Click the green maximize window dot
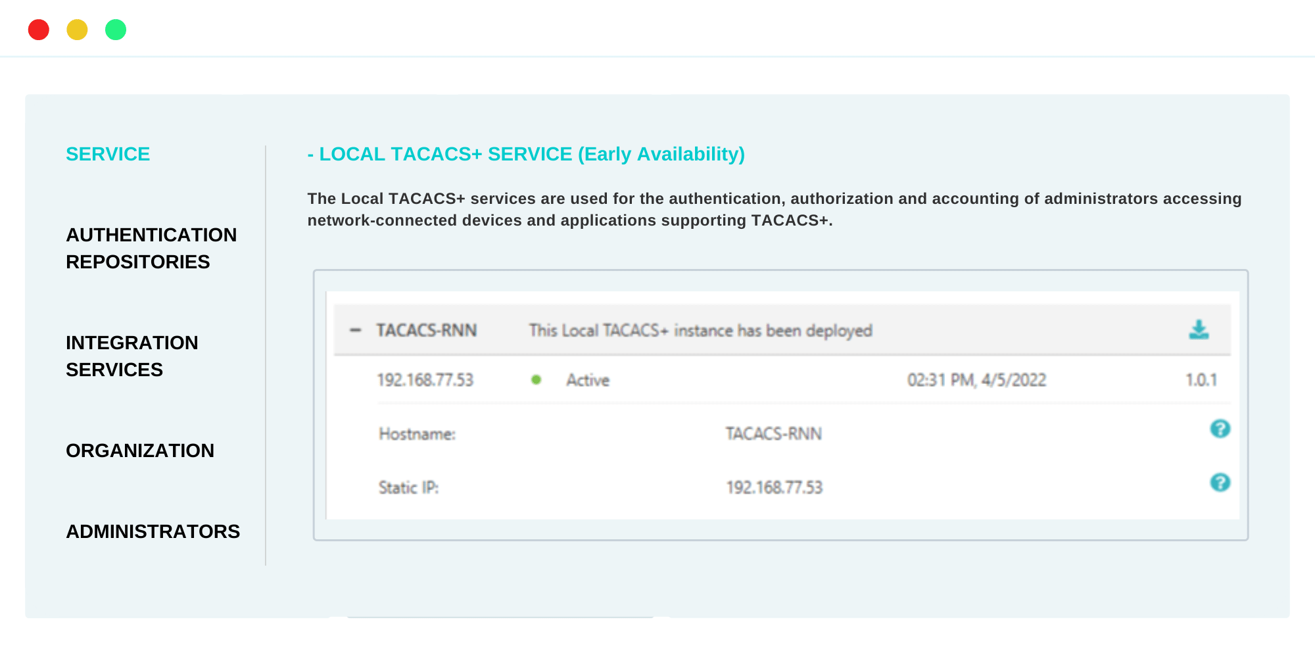This screenshot has height=657, width=1315. pos(116,30)
